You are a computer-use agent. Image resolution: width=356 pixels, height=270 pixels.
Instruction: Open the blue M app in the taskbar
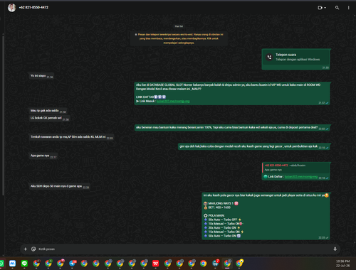12,263
